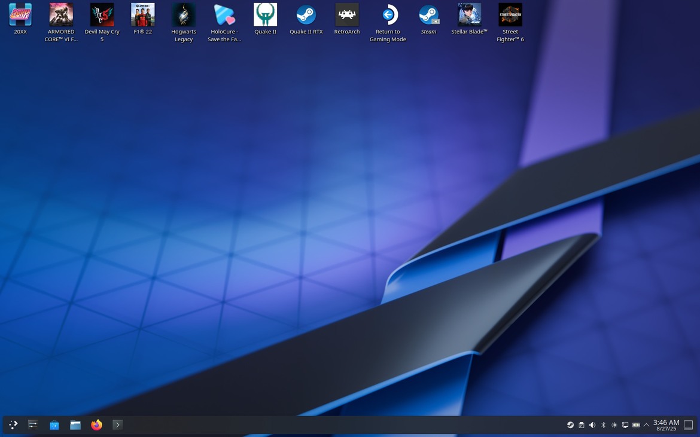Viewport: 700px width, 437px height.
Task: Open the volume control in system tray
Action: click(592, 425)
